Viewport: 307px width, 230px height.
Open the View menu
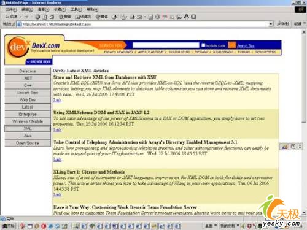point(44,9)
